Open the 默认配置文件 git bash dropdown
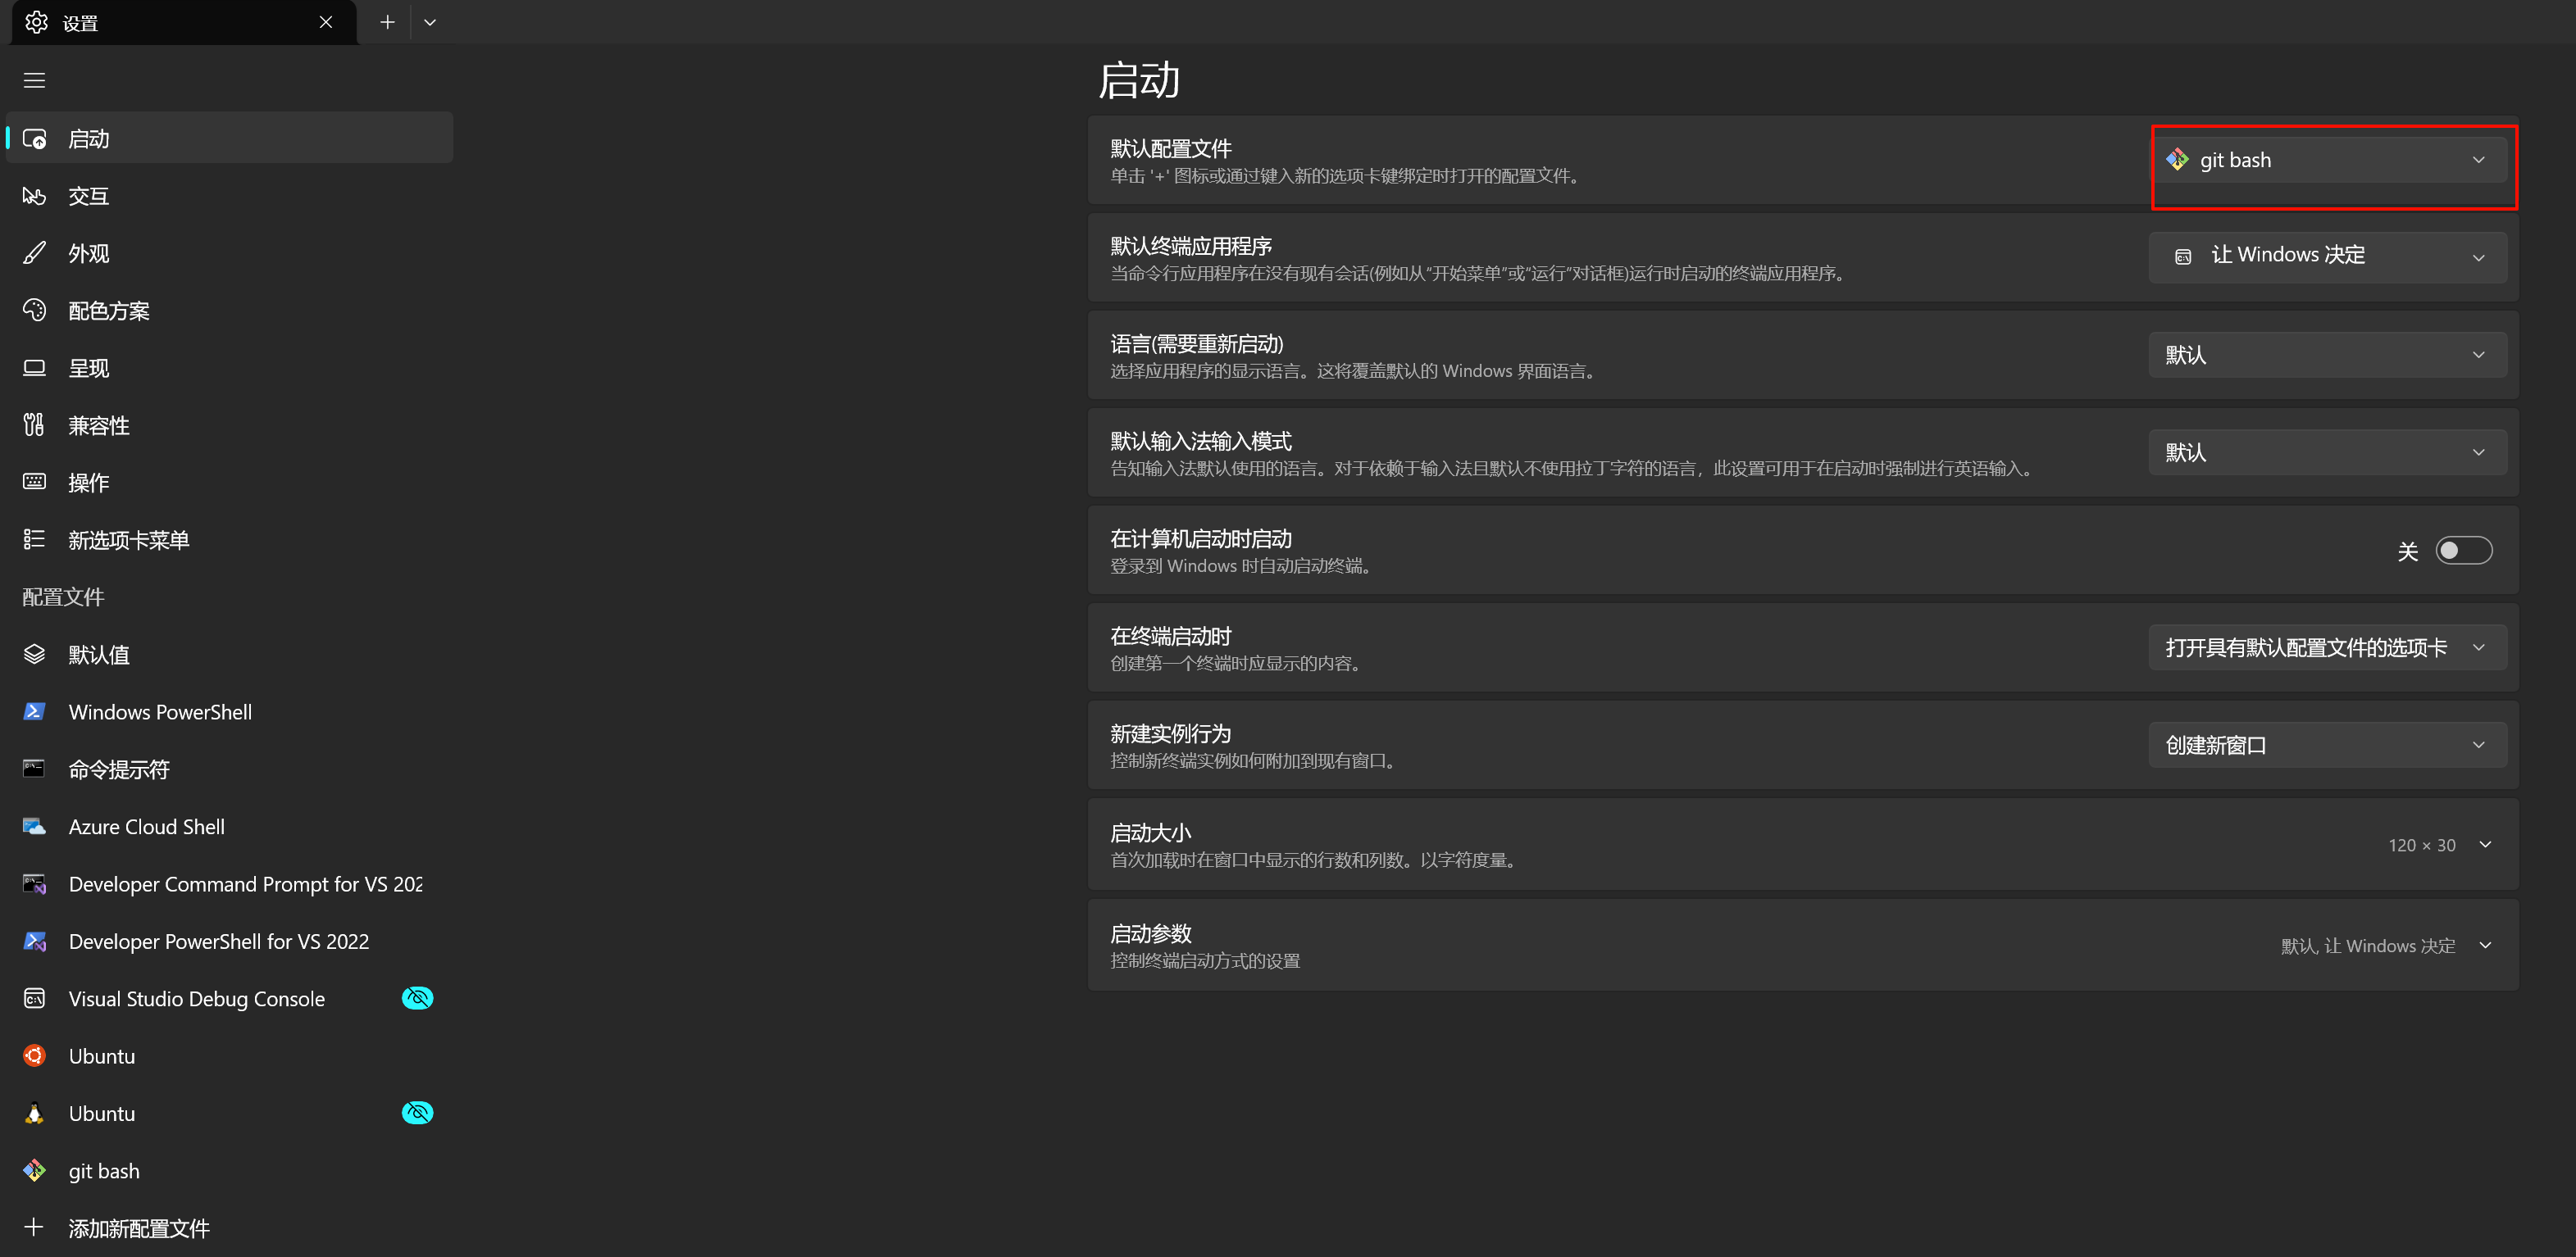The width and height of the screenshot is (2576, 1257). point(2327,160)
